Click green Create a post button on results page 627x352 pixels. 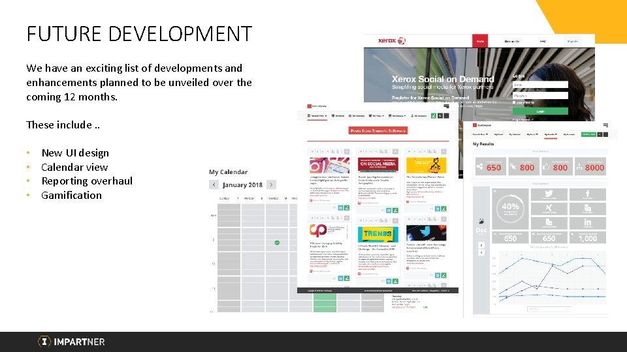tap(588, 134)
